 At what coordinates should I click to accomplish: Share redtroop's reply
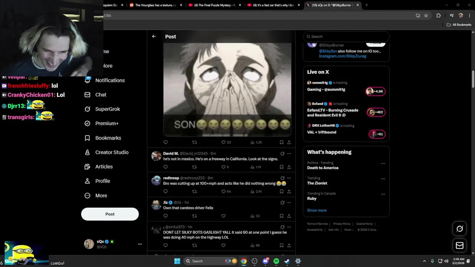(289, 191)
